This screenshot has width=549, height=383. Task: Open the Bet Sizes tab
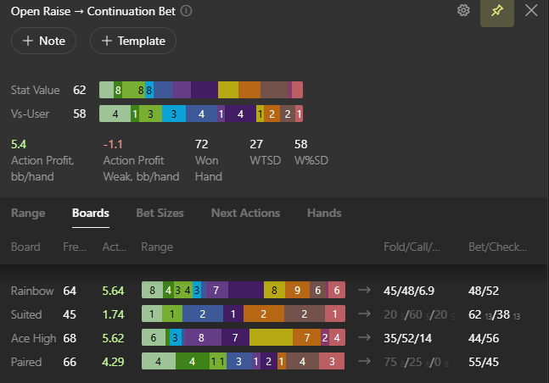160,213
